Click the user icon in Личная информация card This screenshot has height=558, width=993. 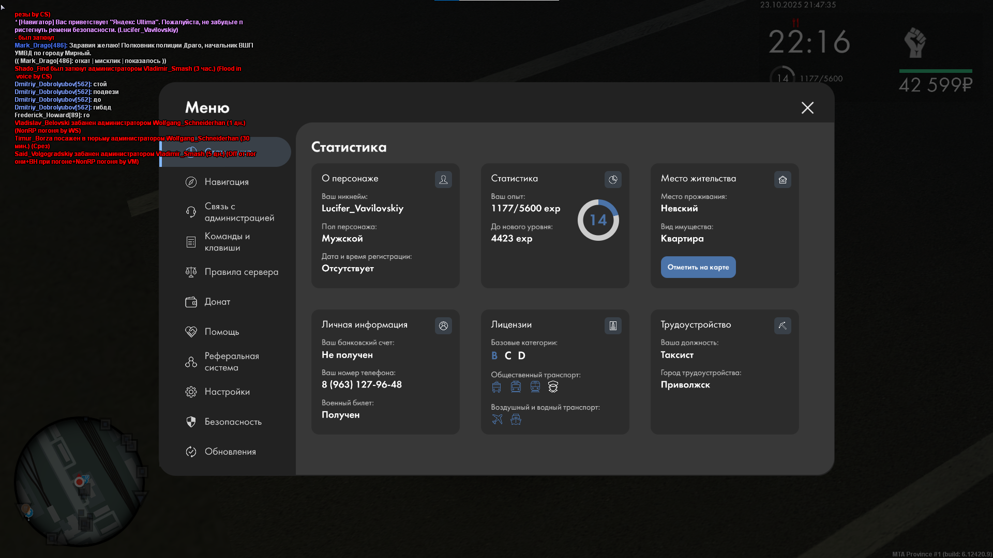(x=443, y=326)
